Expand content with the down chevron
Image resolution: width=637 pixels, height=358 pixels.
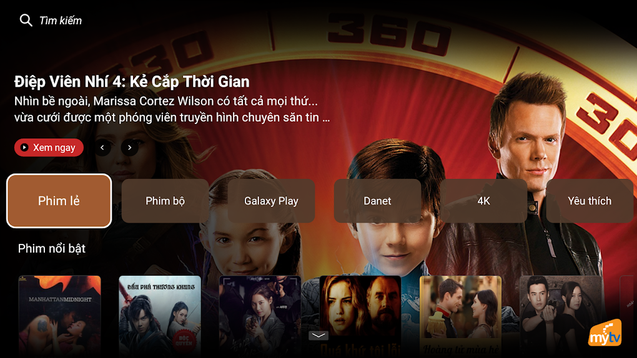click(318, 336)
